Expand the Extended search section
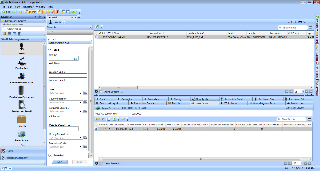 point(51,155)
